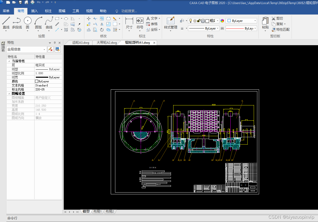Collapse the 图幅设置 section

click(9, 94)
